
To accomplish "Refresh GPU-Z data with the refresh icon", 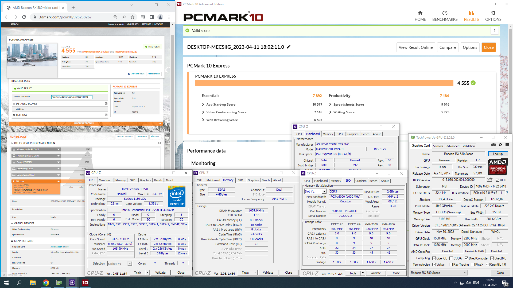I will (500, 145).
